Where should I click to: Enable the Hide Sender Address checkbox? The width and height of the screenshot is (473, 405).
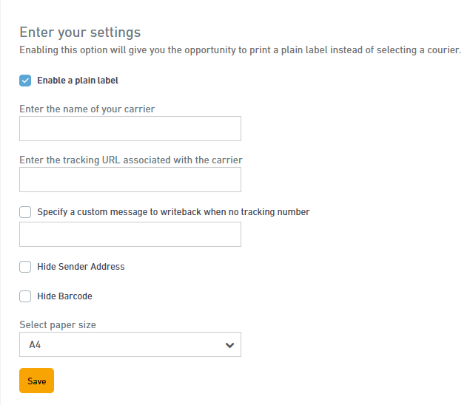pos(25,267)
